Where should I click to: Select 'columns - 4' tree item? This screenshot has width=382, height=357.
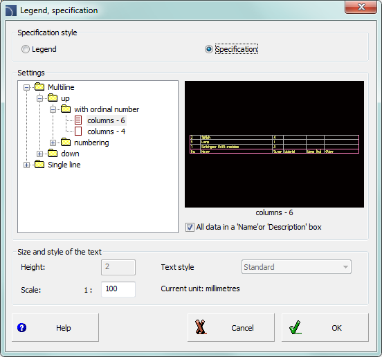[x=106, y=131]
